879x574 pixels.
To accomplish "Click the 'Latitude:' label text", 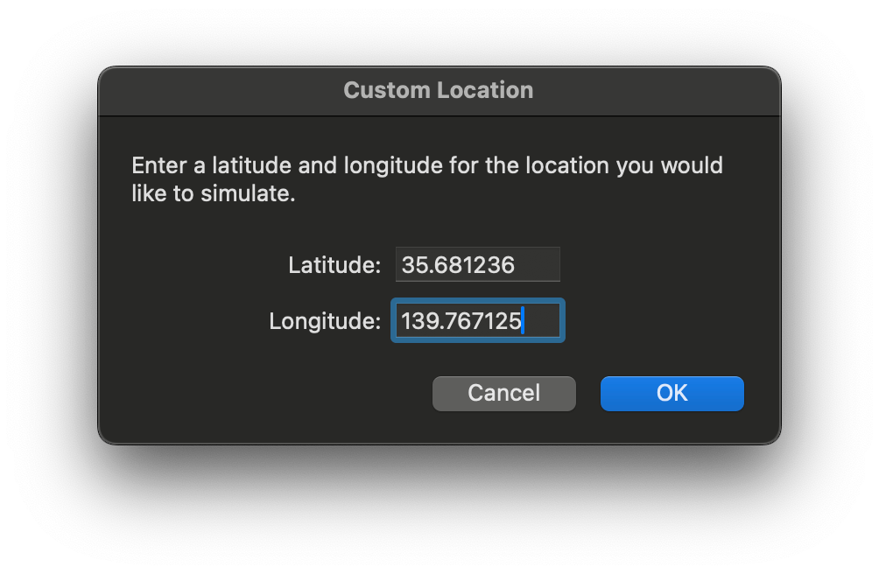I will [x=334, y=265].
